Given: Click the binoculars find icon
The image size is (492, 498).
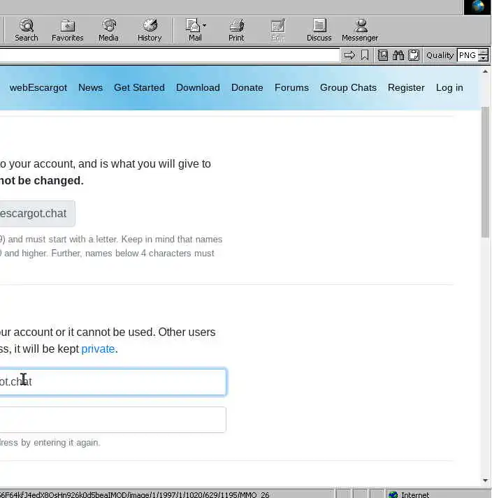Looking at the screenshot, I should tap(398, 55).
